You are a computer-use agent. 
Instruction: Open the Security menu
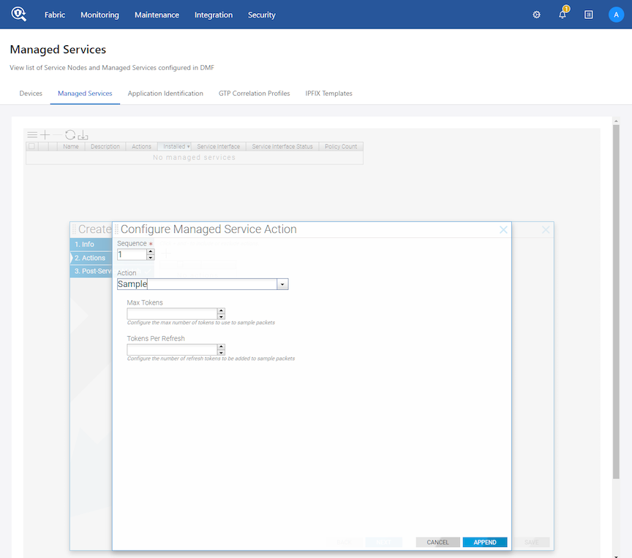pos(262,15)
